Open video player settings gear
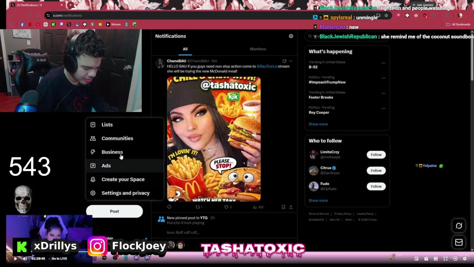Image resolution: width=474 pixels, height=267 pixels. [465, 259]
